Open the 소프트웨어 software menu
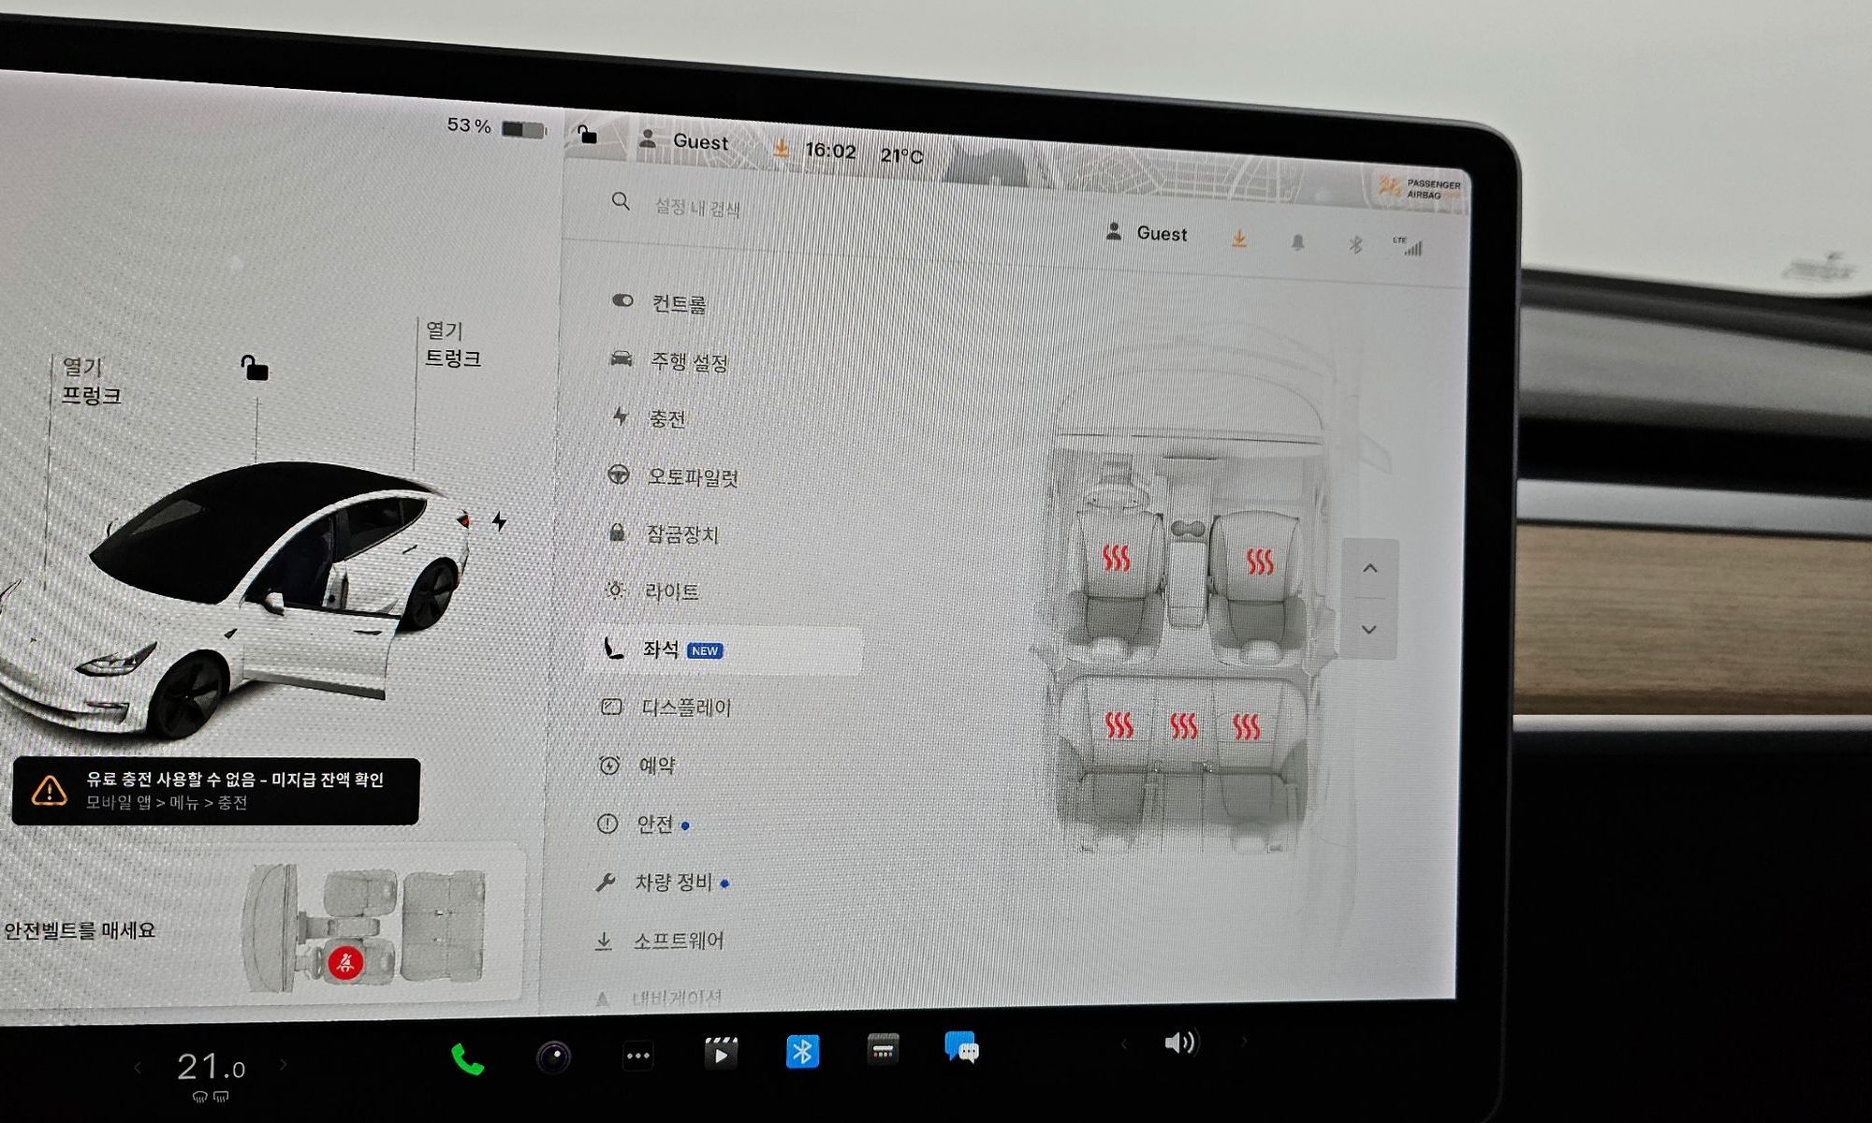1872x1123 pixels. coord(659,940)
